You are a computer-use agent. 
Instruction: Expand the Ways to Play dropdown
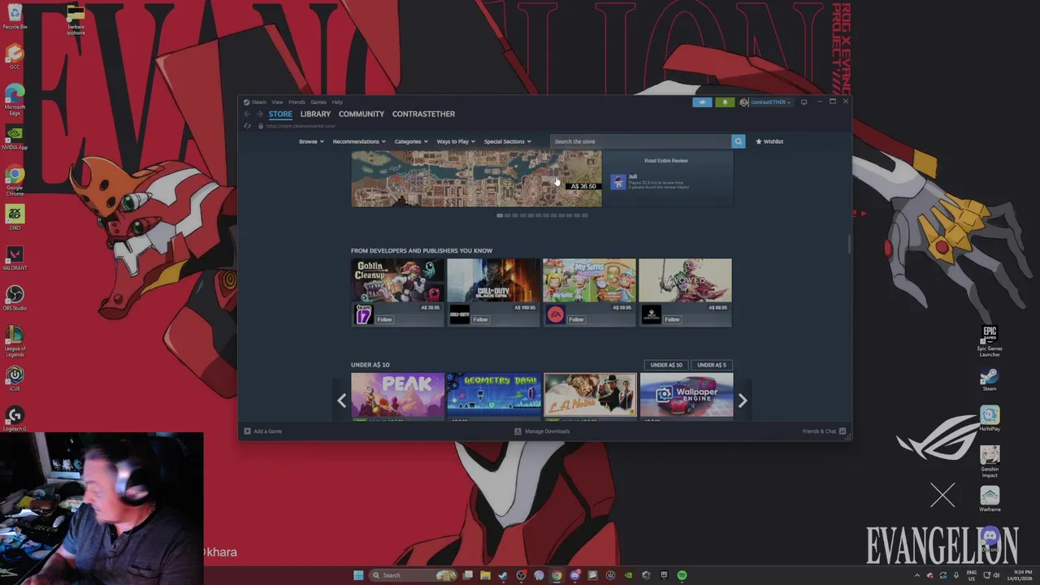(x=456, y=141)
